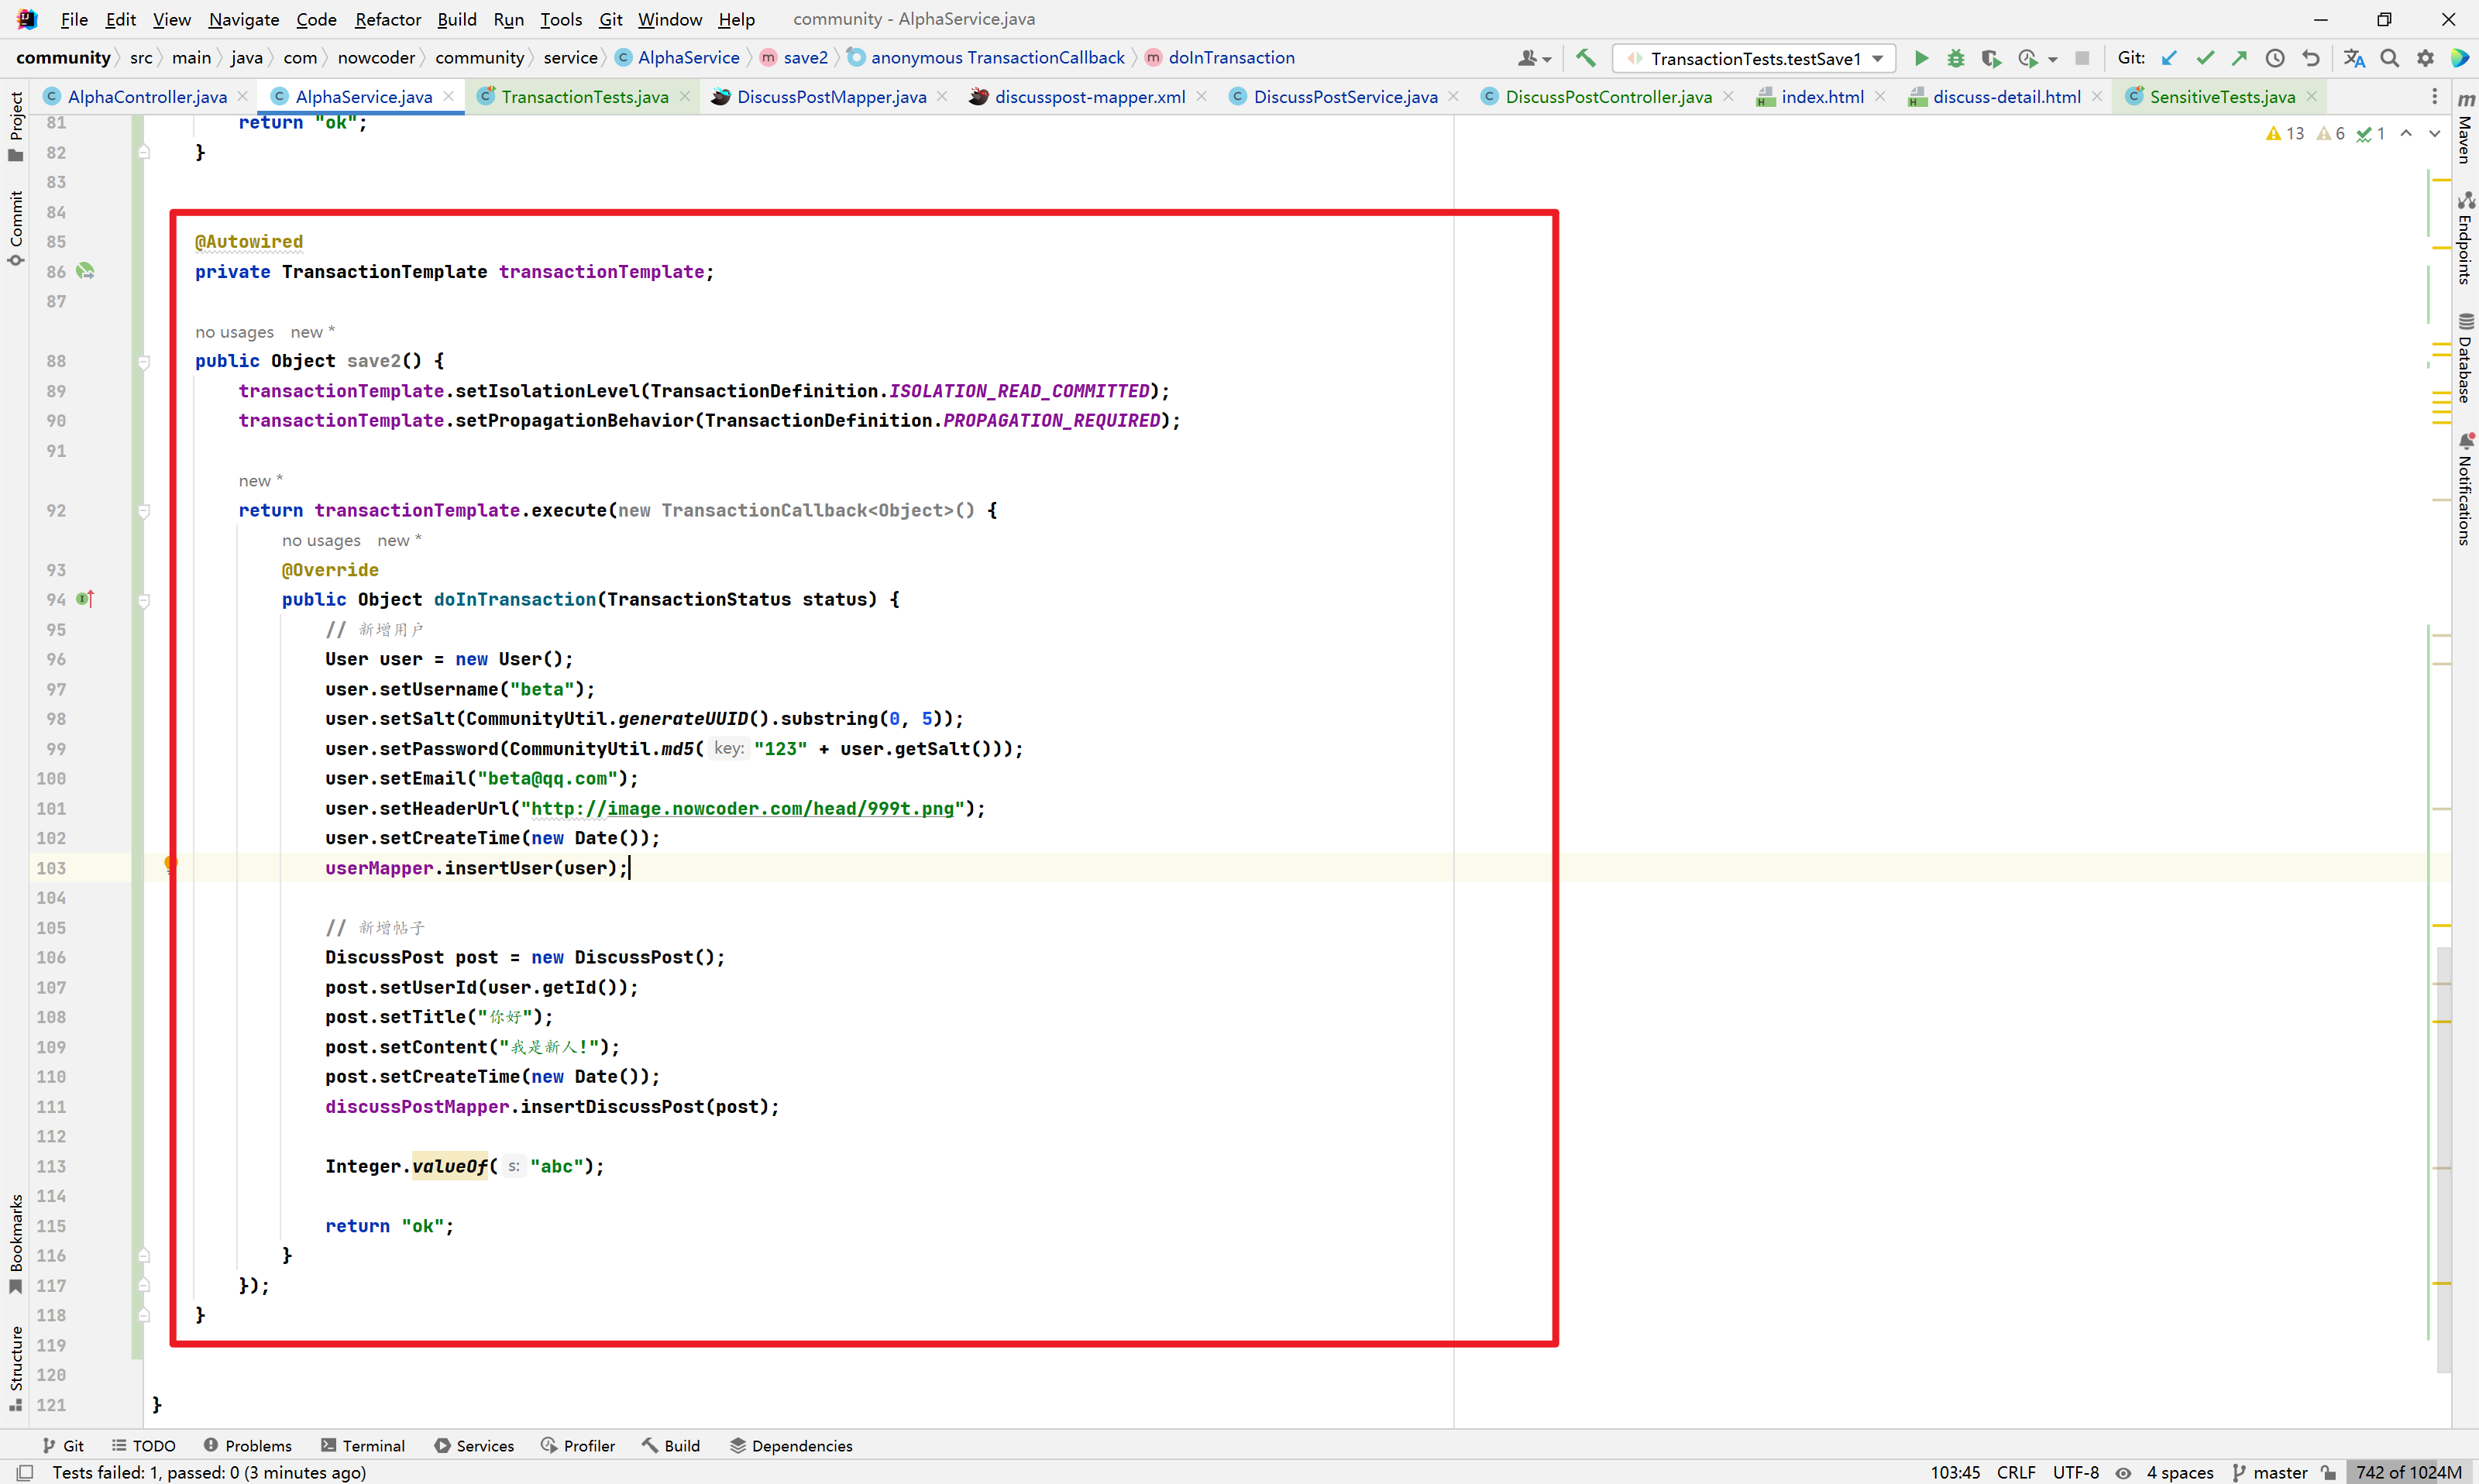Open the Git menu
The image size is (2479, 1484).
click(x=610, y=19)
